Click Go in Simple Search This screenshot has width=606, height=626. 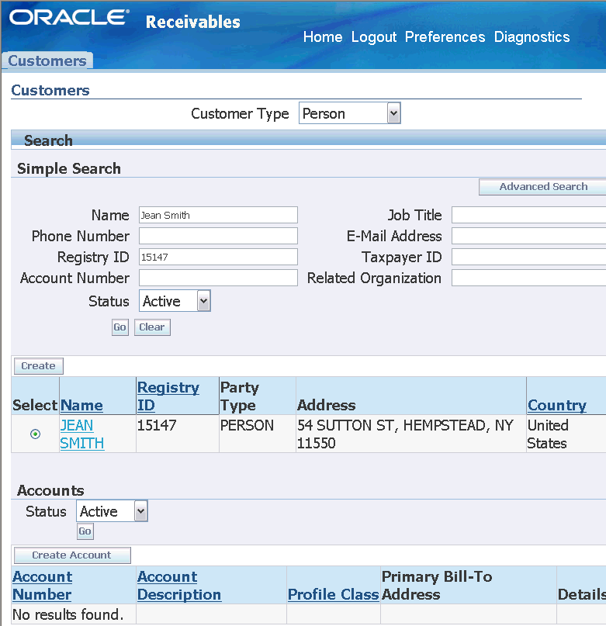pyautogui.click(x=119, y=327)
